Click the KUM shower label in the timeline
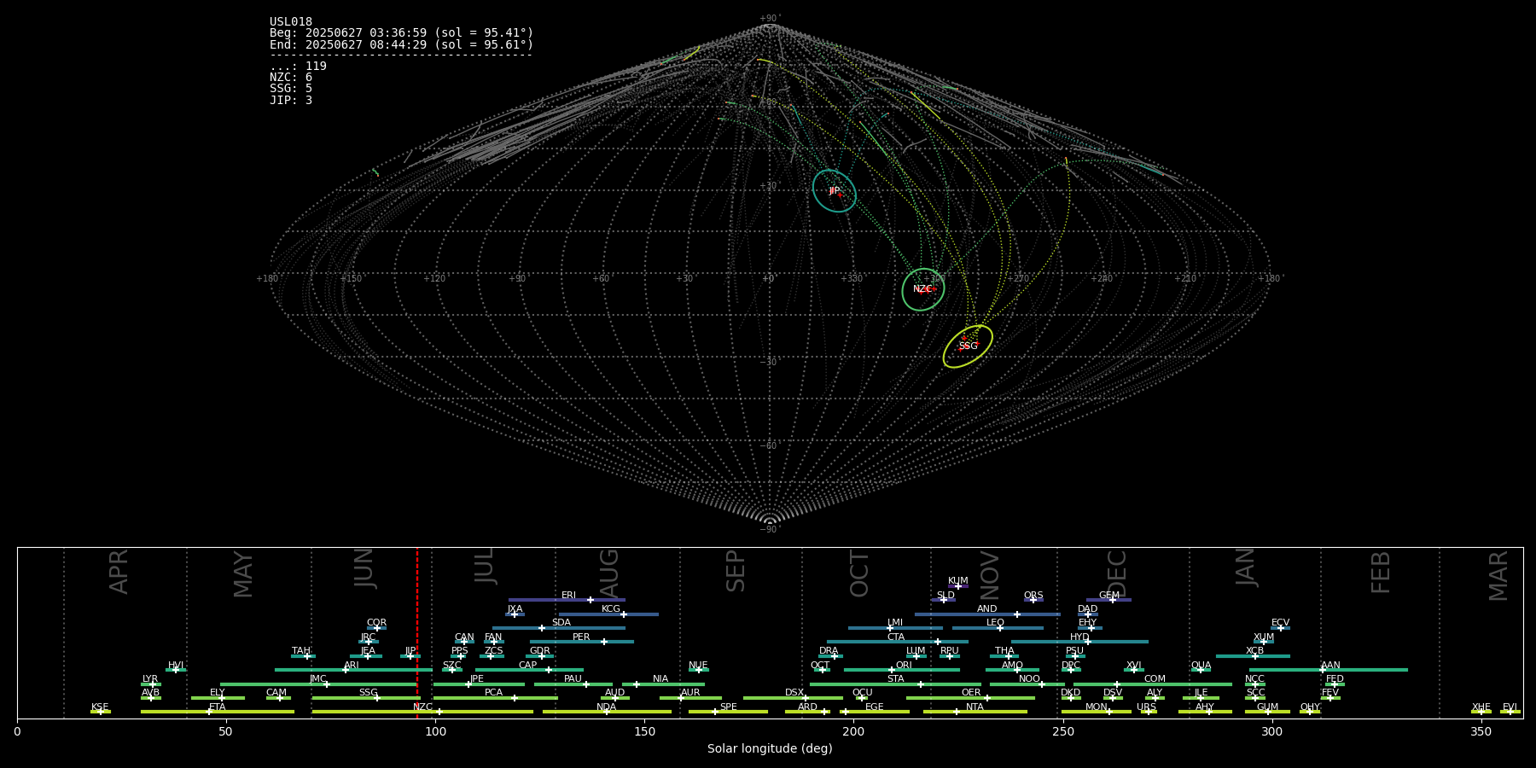The height and width of the screenshot is (768, 1536). click(958, 581)
